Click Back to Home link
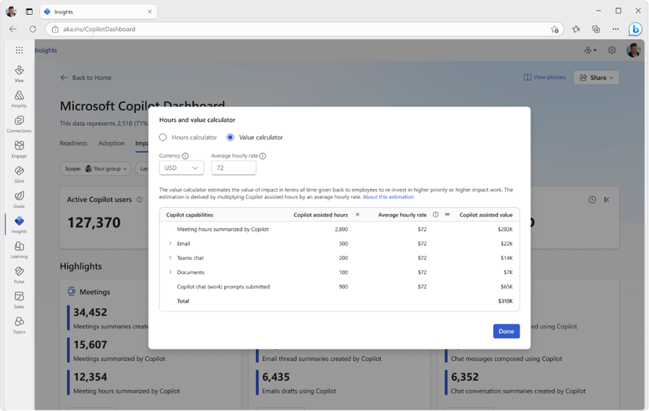649x411 pixels. point(86,78)
